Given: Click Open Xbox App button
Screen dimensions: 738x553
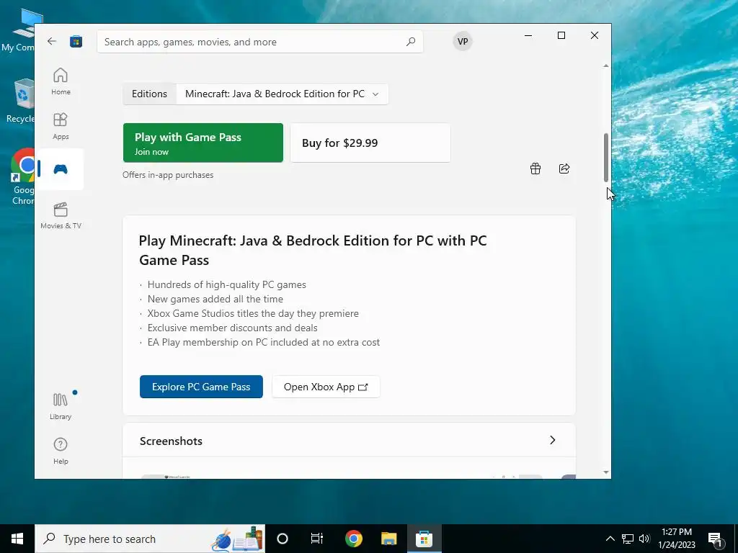Looking at the screenshot, I should pos(326,387).
